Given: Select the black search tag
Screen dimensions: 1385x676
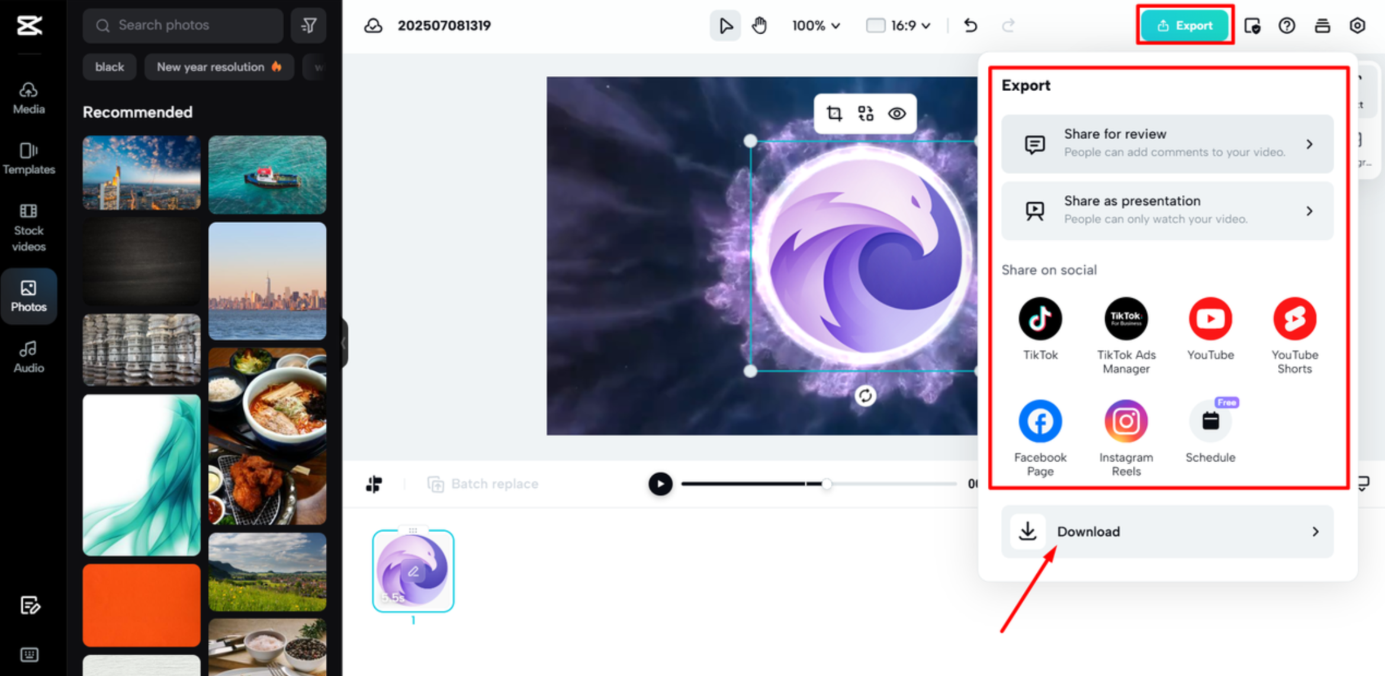Looking at the screenshot, I should click(110, 67).
